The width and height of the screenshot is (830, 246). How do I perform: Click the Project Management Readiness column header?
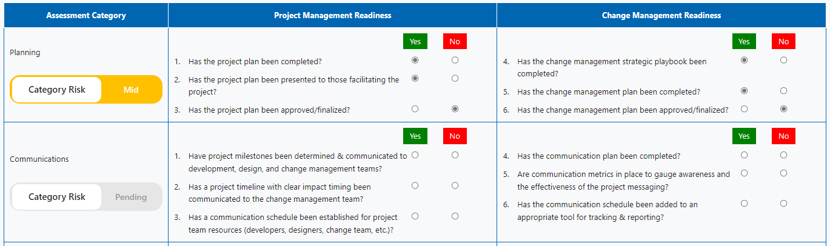[333, 15]
